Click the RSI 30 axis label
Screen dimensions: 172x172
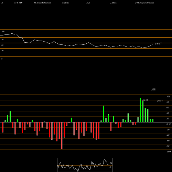2,51
